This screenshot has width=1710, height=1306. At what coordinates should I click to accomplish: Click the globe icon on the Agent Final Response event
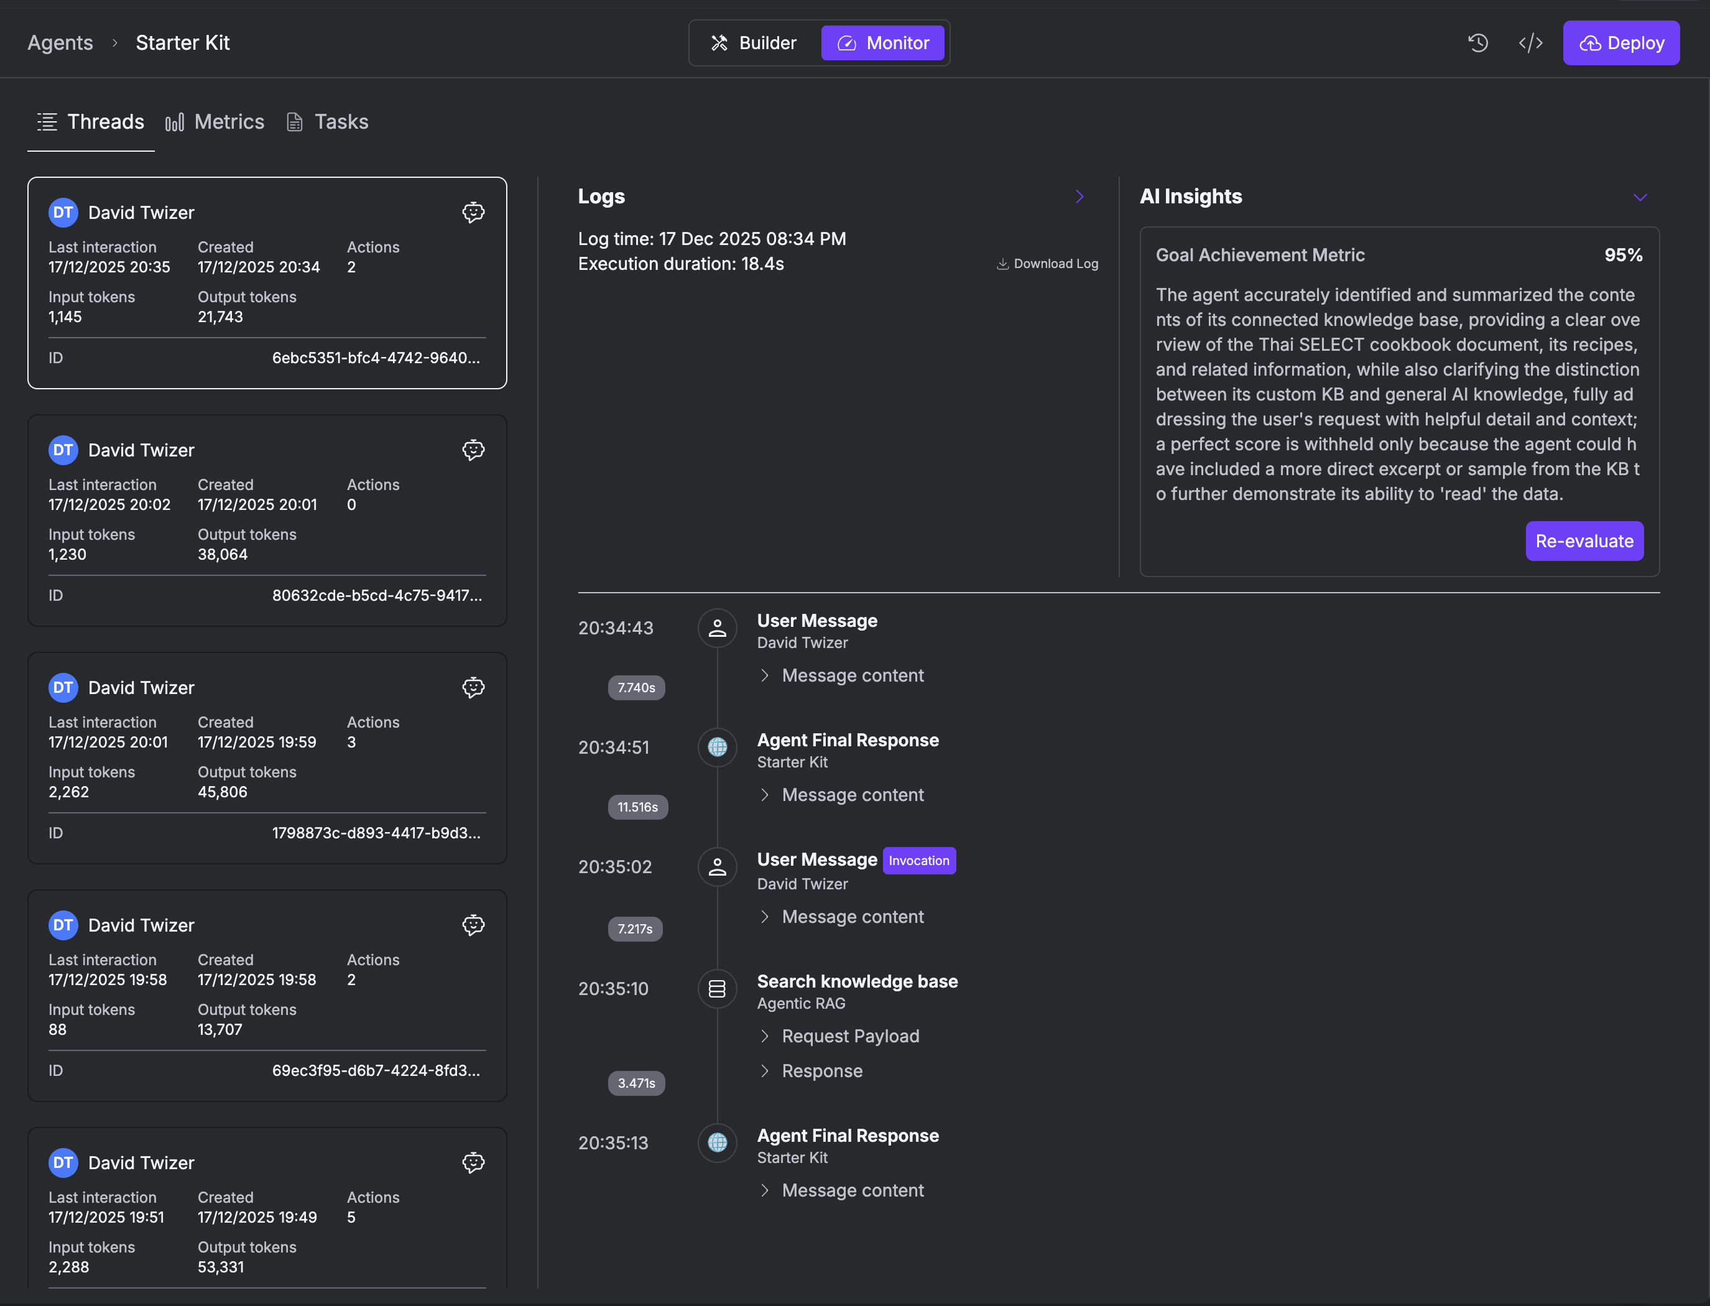click(x=716, y=747)
